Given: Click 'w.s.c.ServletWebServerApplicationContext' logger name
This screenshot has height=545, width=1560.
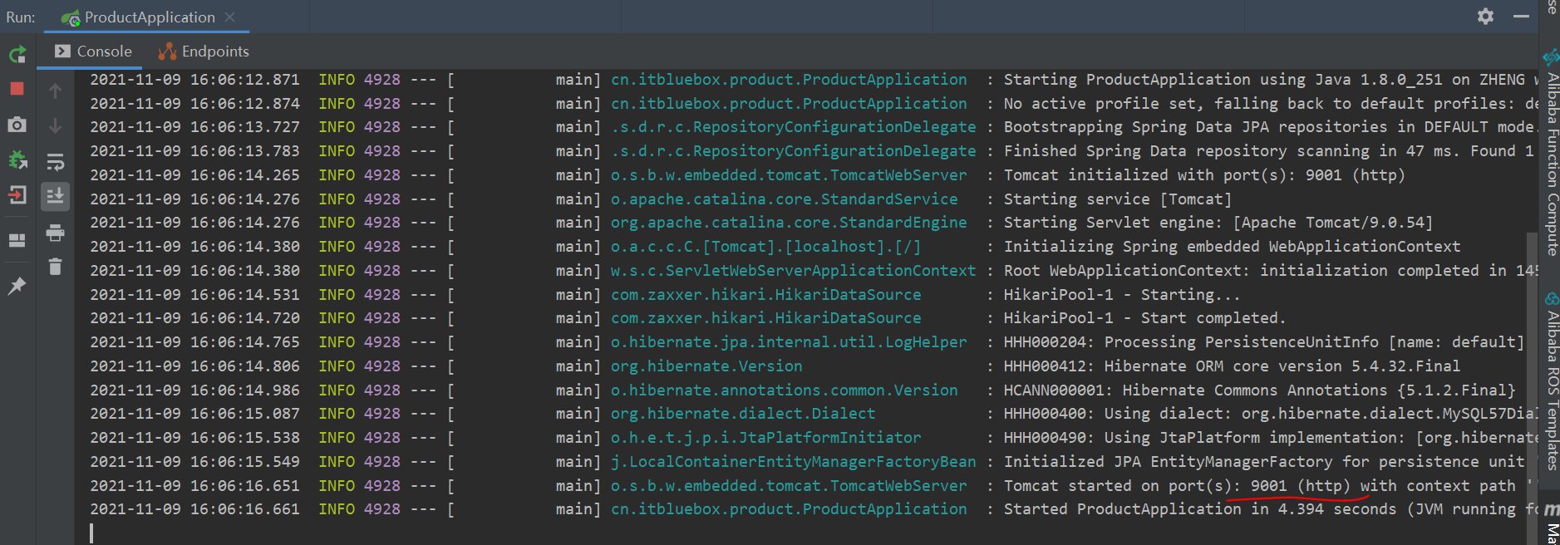Looking at the screenshot, I should (793, 271).
